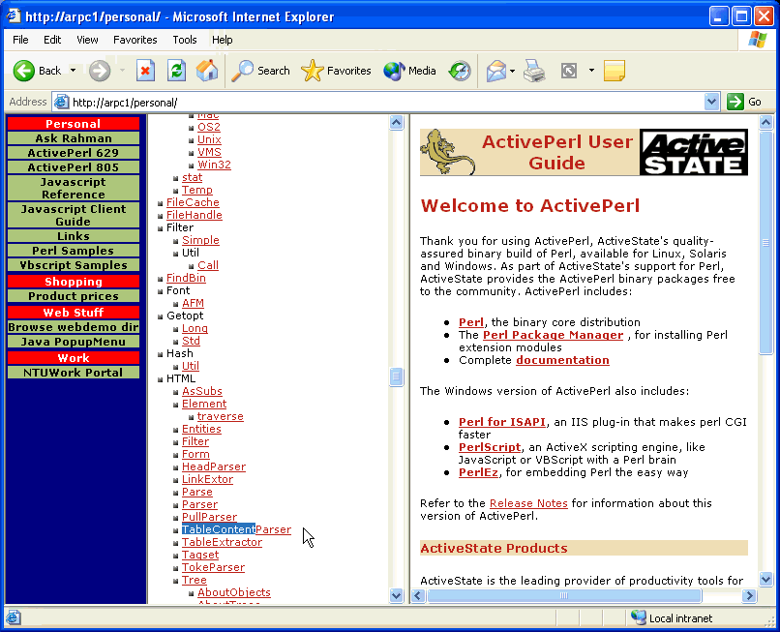
Task: Click the Release Notes link
Action: coord(528,503)
